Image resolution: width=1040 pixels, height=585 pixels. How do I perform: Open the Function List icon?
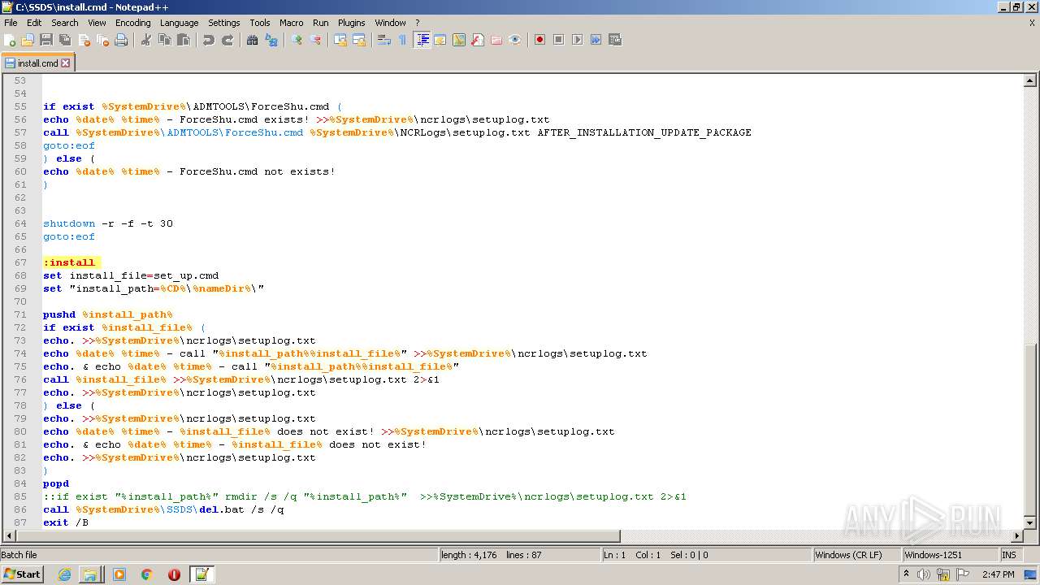click(x=478, y=40)
